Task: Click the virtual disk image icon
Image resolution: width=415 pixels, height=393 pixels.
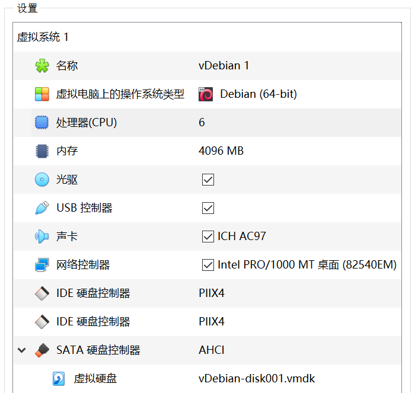Action: click(59, 379)
